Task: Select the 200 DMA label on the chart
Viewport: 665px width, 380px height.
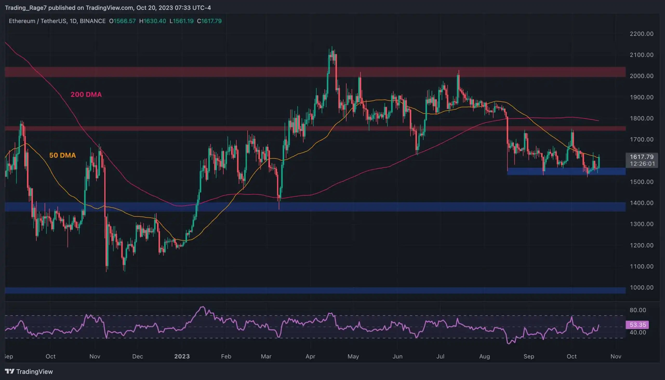Action: pos(86,94)
